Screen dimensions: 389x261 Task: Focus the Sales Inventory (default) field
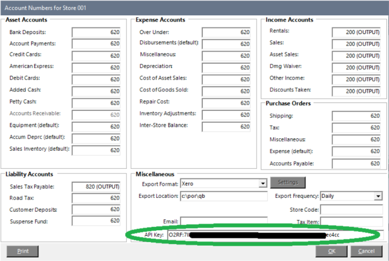pos(96,150)
